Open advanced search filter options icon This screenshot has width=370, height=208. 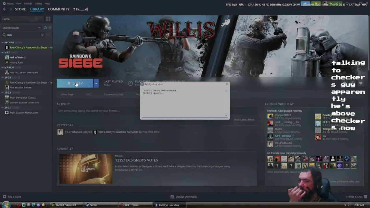tap(48, 35)
